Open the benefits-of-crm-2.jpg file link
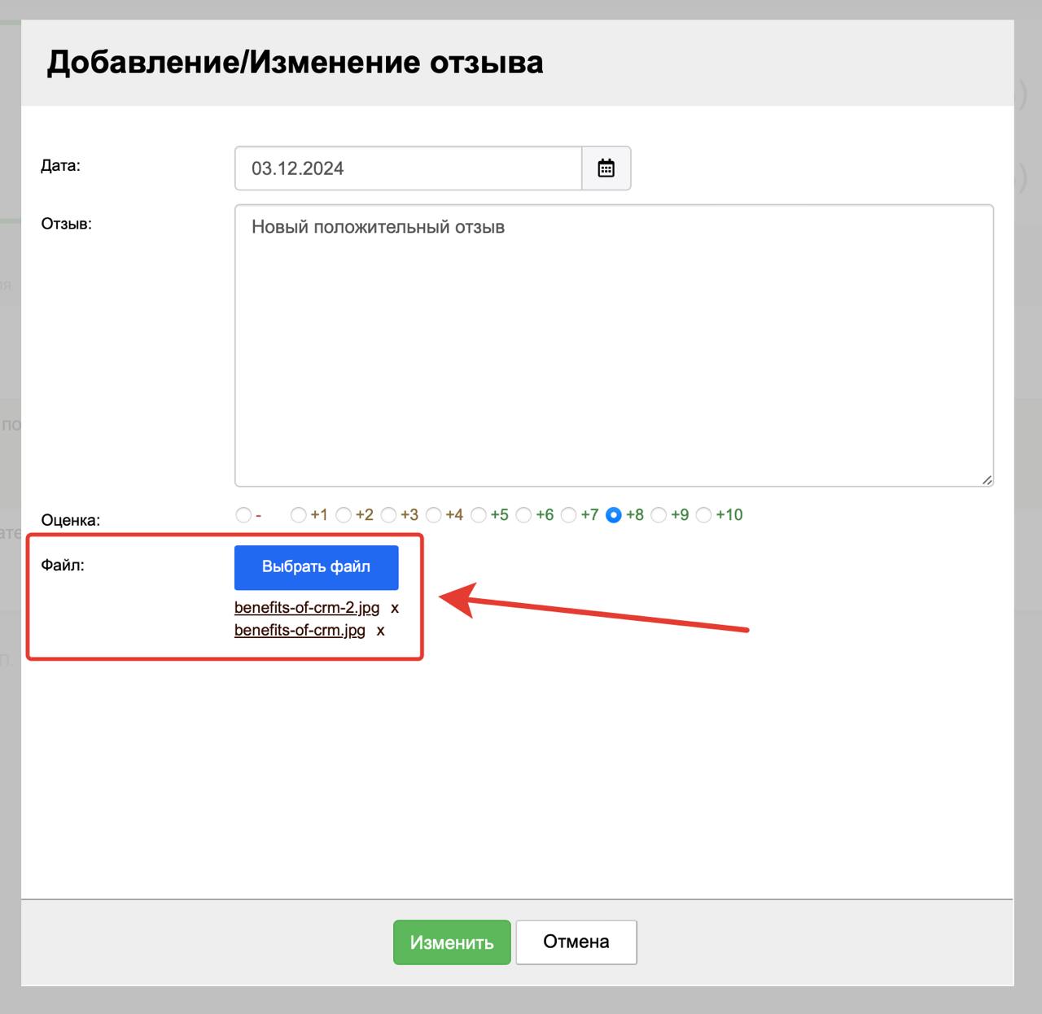This screenshot has width=1042, height=1014. (307, 608)
